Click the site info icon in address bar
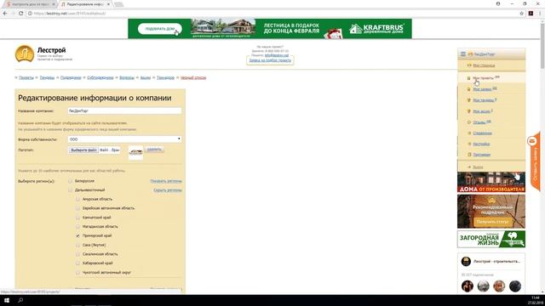The image size is (545, 306). click(30, 14)
